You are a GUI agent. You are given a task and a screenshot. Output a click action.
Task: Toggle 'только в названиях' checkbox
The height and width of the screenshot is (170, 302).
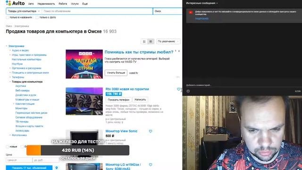pyautogui.click(x=8, y=17)
